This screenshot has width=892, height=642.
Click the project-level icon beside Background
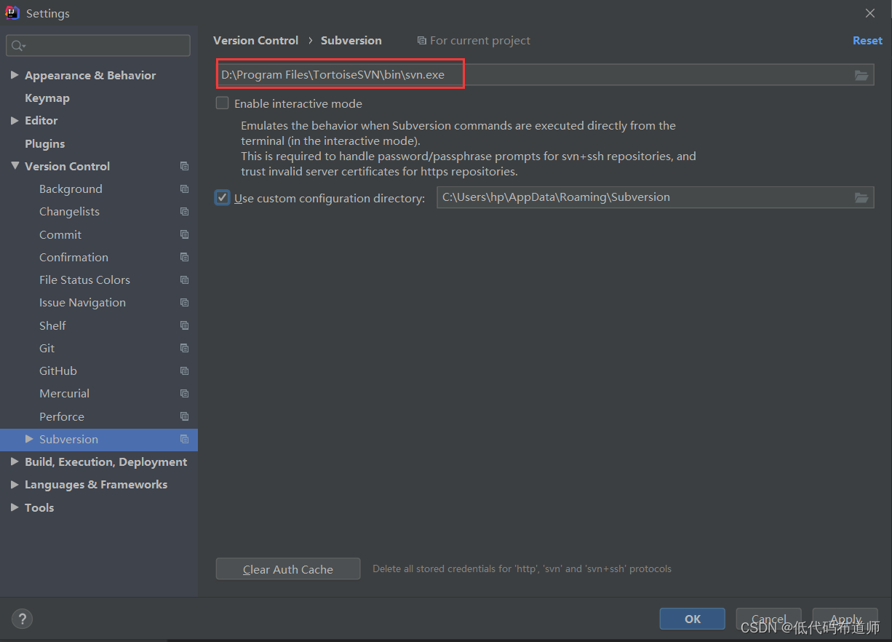(184, 189)
